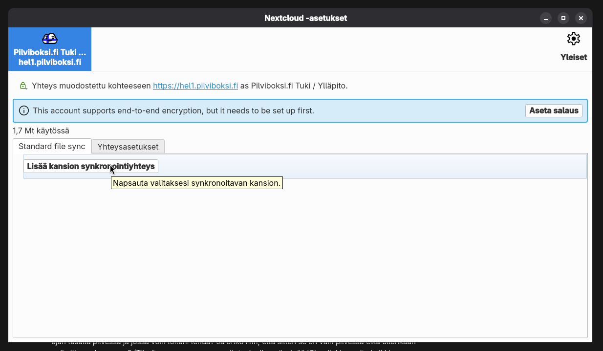Click the Pilviboksi cloud avatar icon

click(50, 38)
